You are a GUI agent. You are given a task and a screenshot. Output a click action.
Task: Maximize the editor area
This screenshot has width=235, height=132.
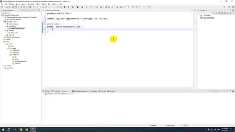coord(195,10)
